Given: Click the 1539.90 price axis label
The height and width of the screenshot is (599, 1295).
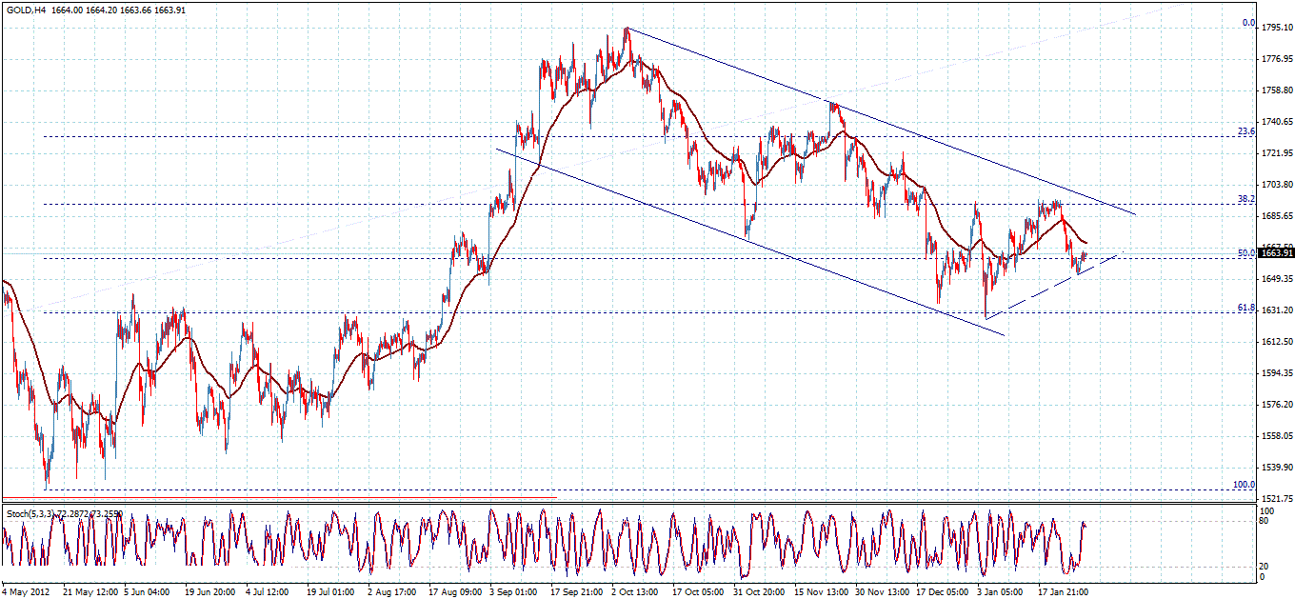Looking at the screenshot, I should pos(1276,467).
